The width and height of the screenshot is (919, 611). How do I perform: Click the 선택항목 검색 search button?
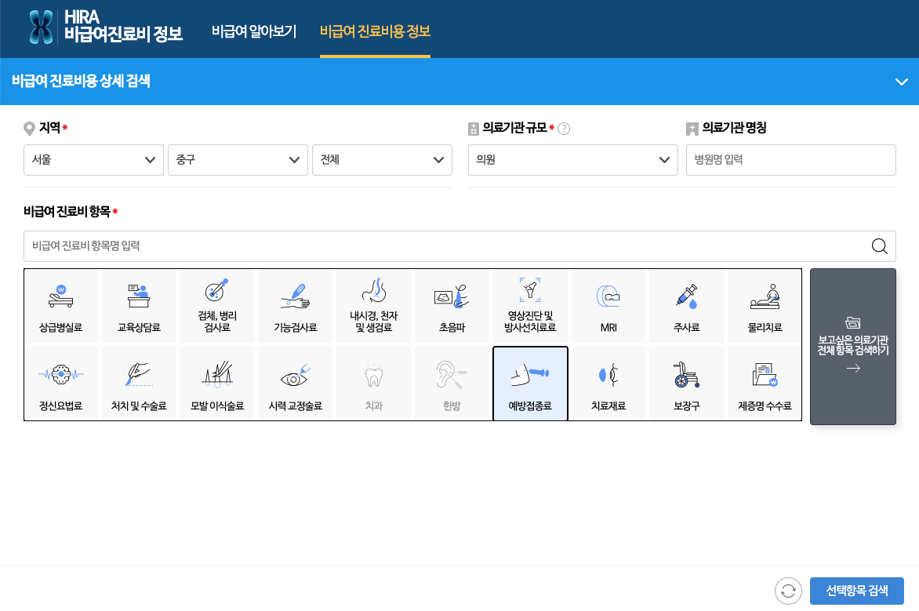coord(856,591)
